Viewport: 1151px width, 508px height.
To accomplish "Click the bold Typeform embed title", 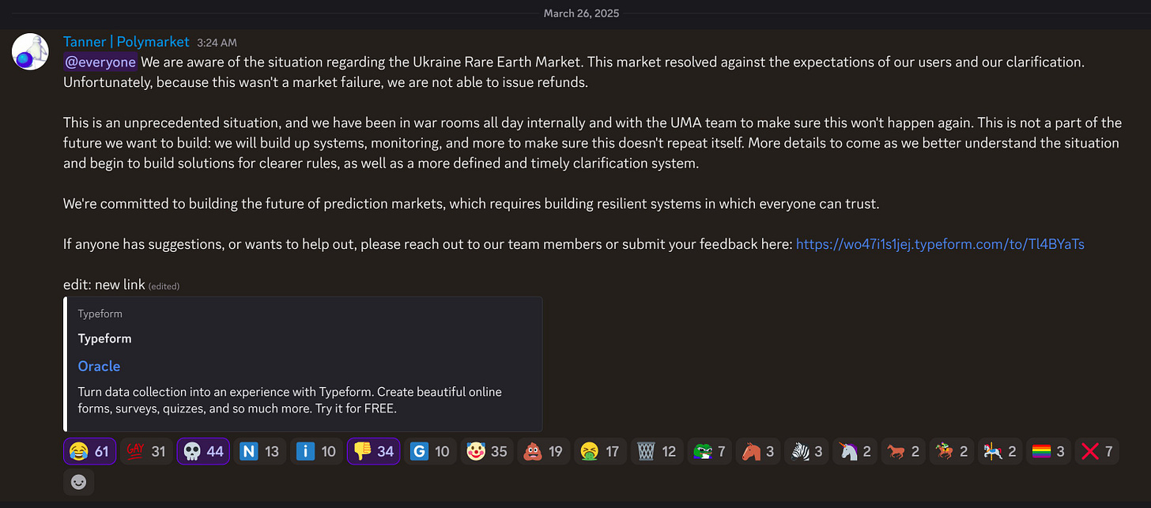I will click(104, 338).
